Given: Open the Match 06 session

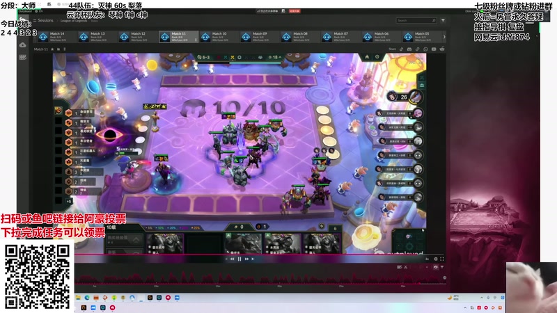Looking at the screenshot, I should tap(381, 37).
